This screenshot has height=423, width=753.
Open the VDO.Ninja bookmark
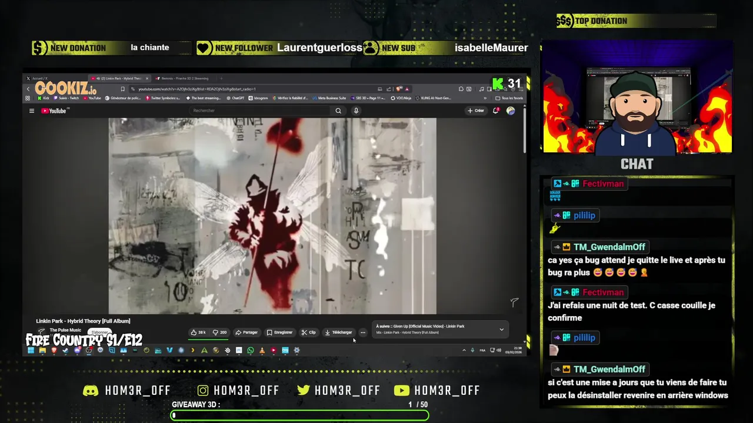point(401,98)
